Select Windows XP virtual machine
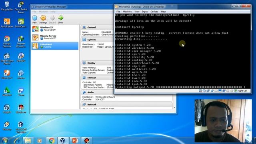 pos(55,29)
